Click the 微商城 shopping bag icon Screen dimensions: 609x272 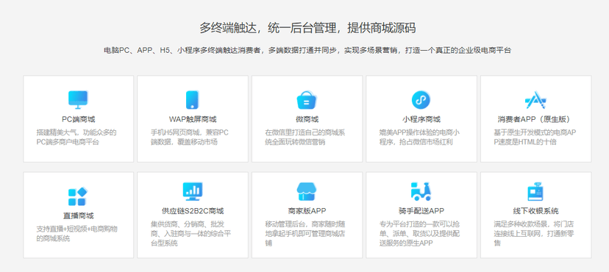307,100
